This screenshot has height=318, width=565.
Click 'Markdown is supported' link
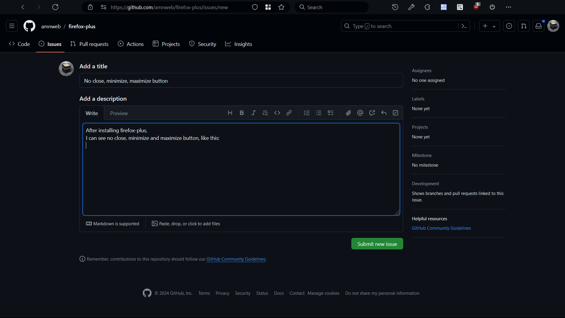coord(112,223)
